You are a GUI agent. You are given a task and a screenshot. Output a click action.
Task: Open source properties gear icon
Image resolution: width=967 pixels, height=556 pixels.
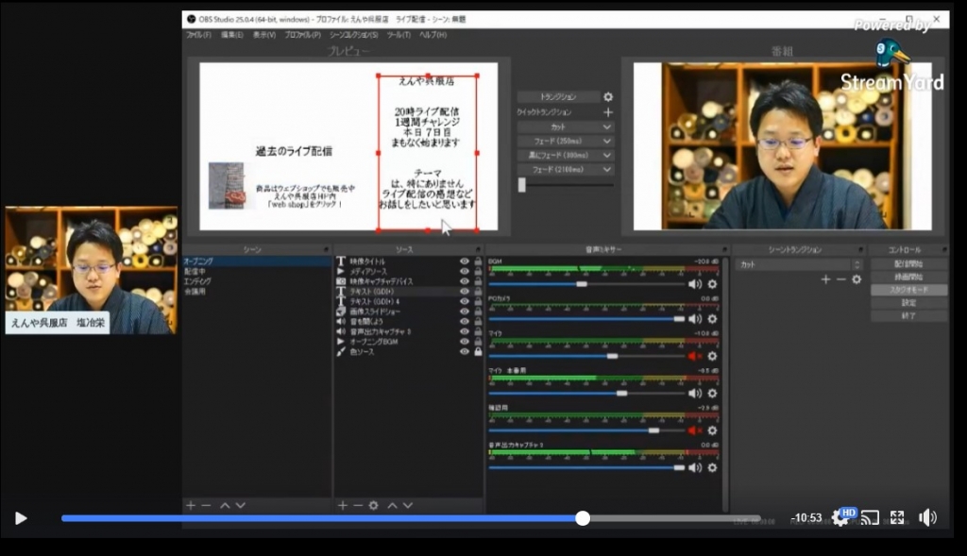374,505
